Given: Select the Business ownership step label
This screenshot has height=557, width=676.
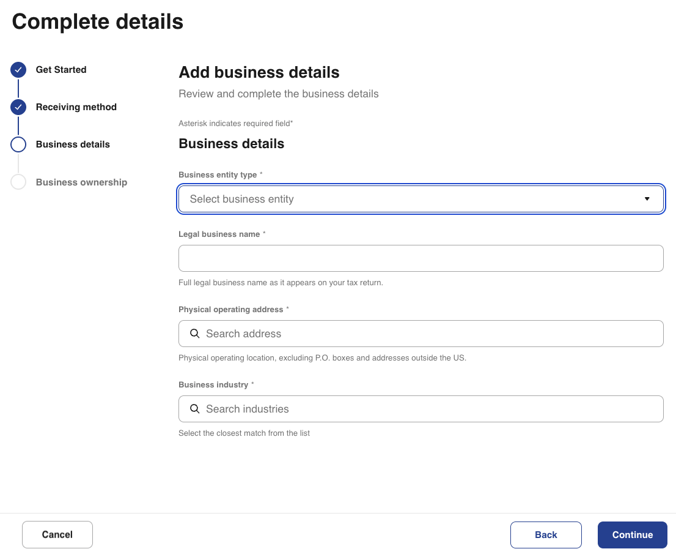Looking at the screenshot, I should click(x=81, y=182).
